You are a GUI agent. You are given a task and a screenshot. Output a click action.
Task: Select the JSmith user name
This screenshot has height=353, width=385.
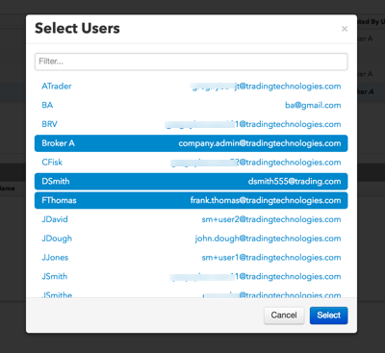point(55,276)
